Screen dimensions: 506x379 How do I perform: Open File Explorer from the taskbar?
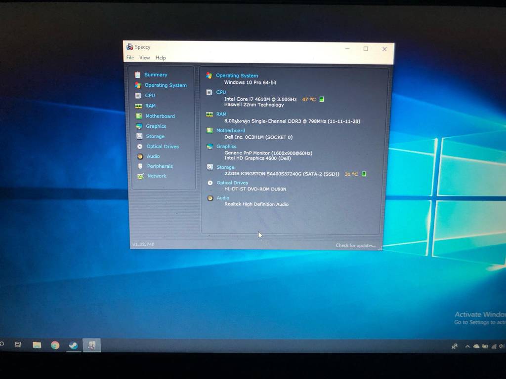[x=37, y=345]
